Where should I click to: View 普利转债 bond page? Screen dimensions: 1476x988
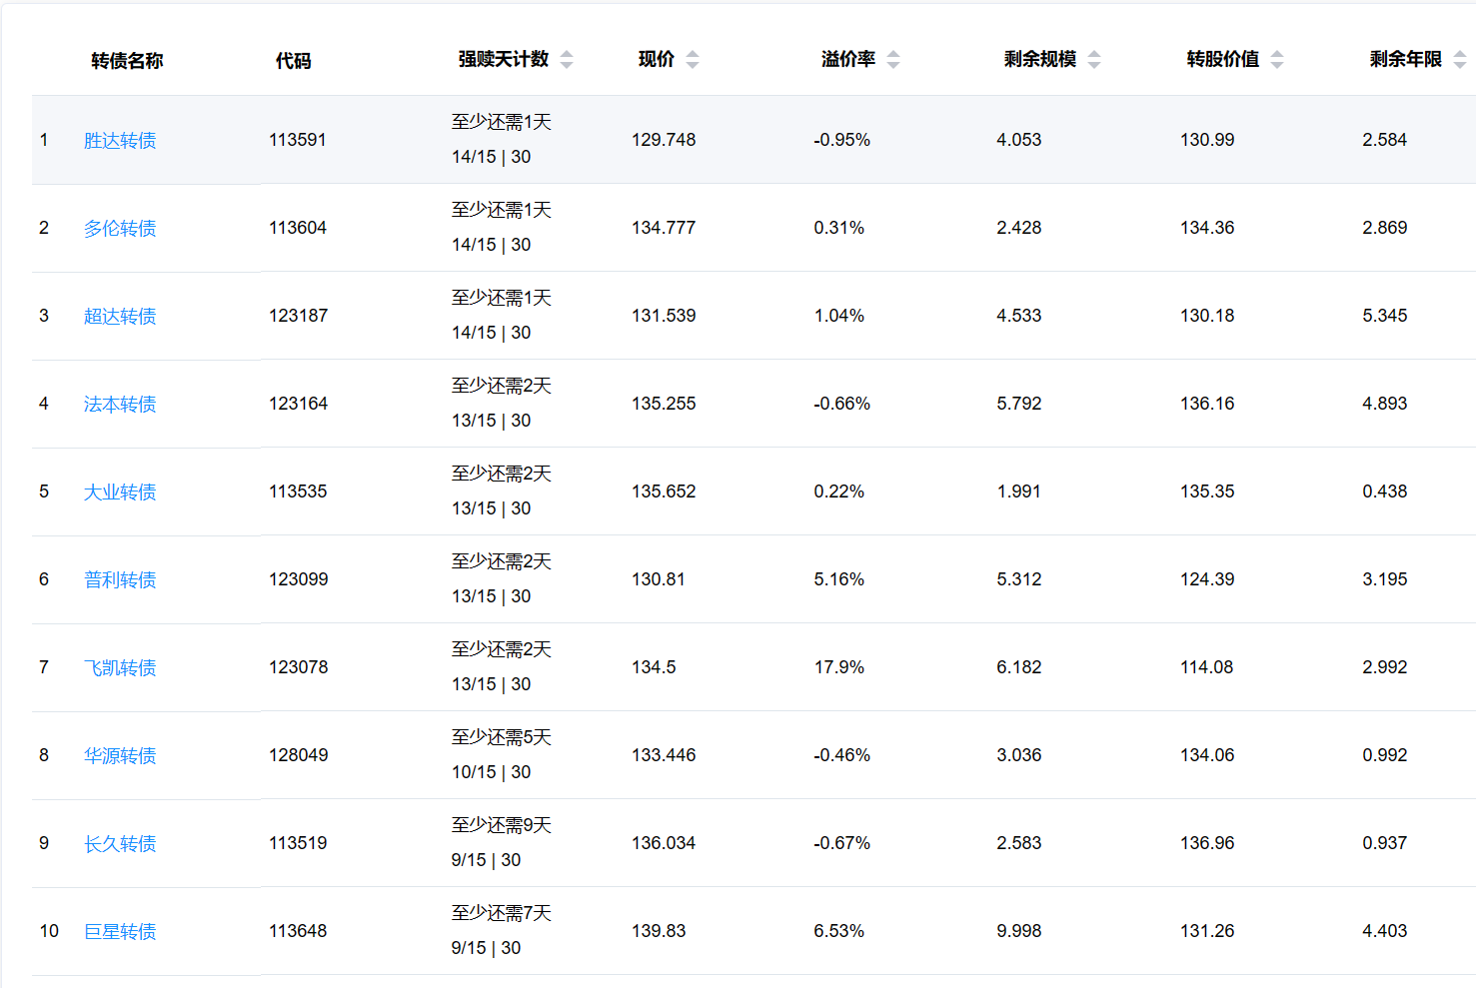(x=120, y=580)
